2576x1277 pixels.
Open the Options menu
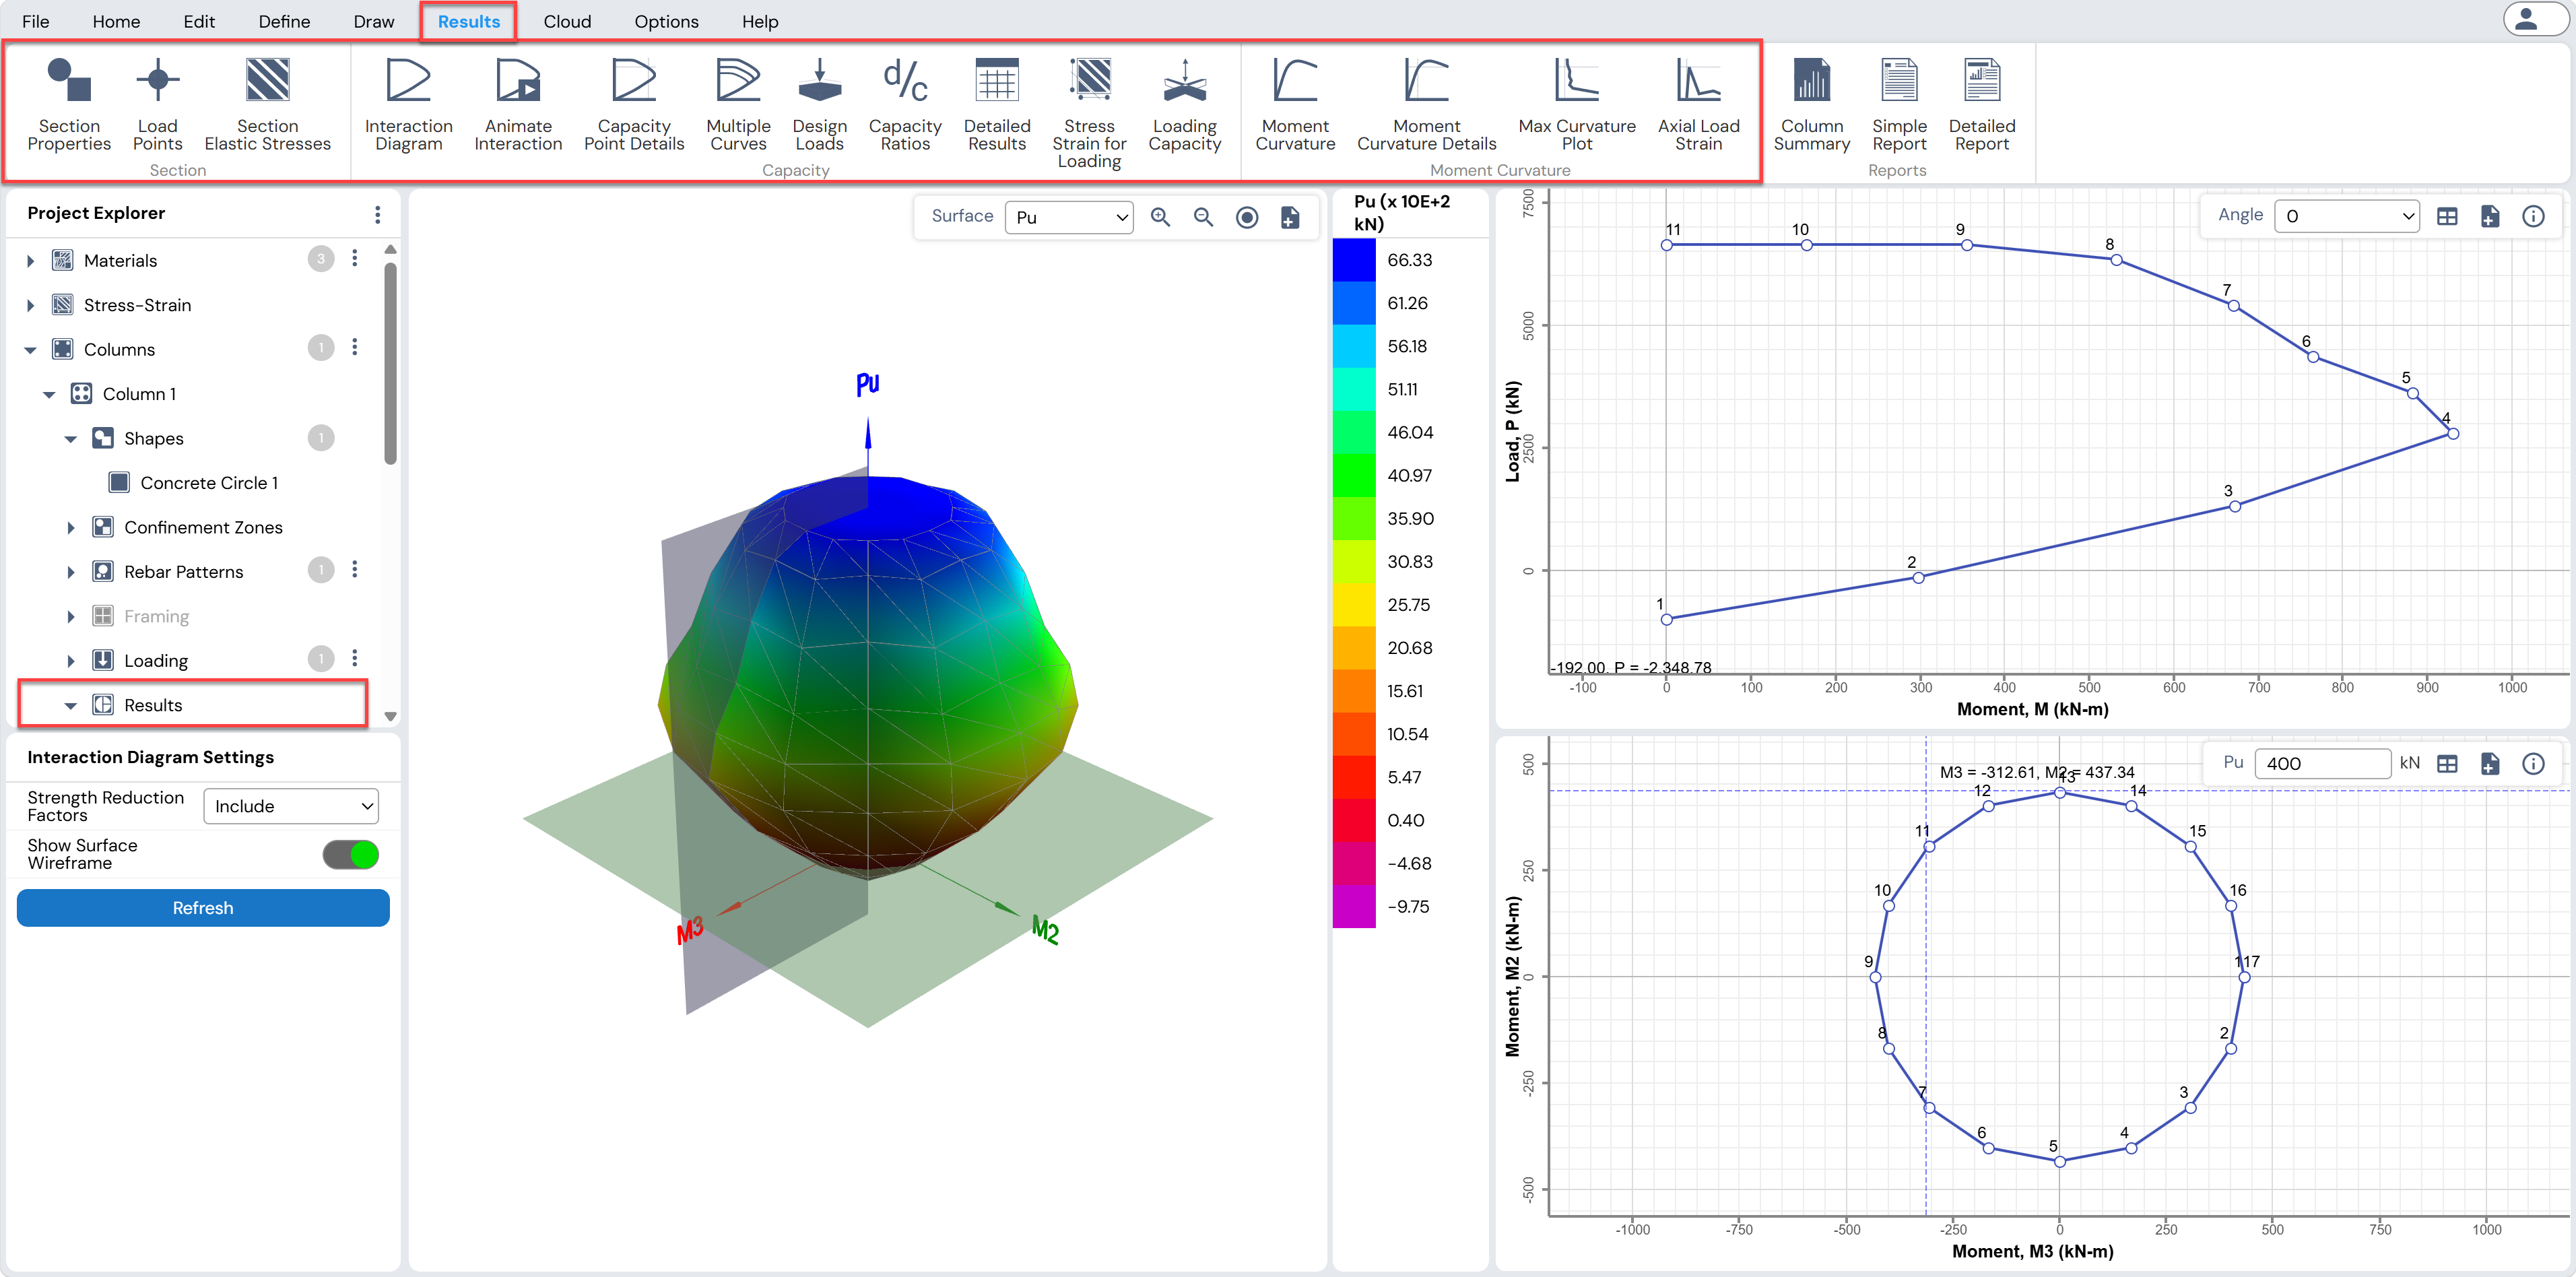tap(666, 21)
